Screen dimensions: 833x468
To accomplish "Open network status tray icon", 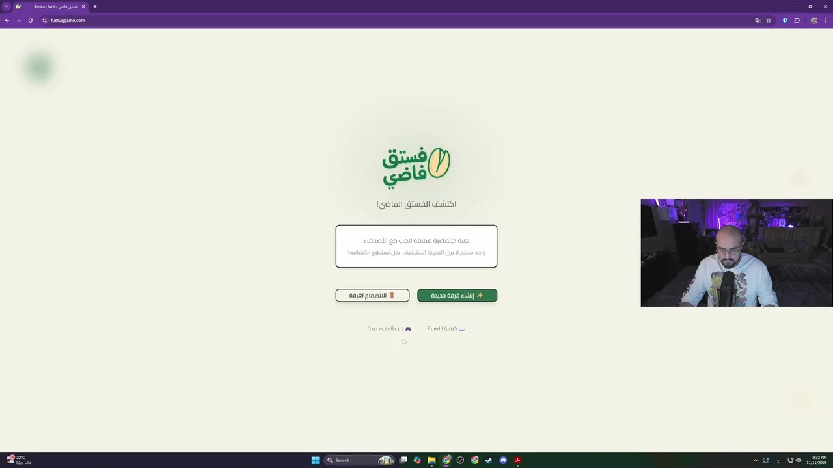I will click(790, 460).
